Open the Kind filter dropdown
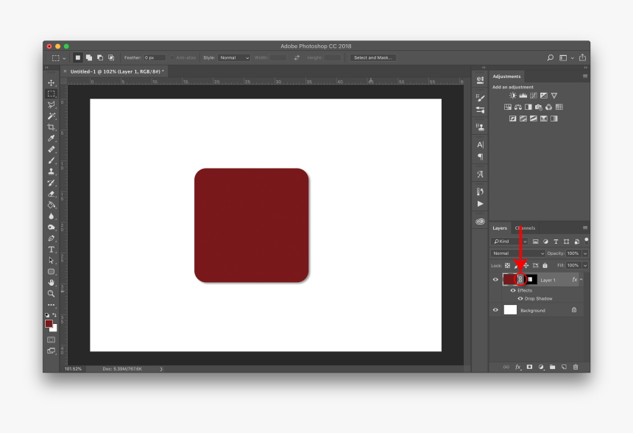The image size is (633, 433). tap(509, 241)
